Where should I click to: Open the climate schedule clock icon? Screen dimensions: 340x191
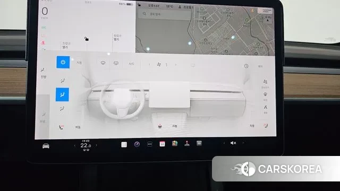click(246, 66)
